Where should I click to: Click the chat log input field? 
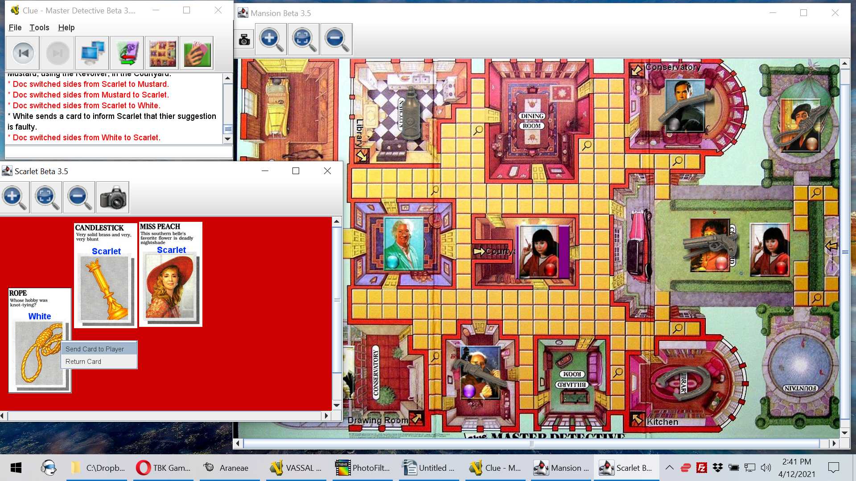pos(119,151)
